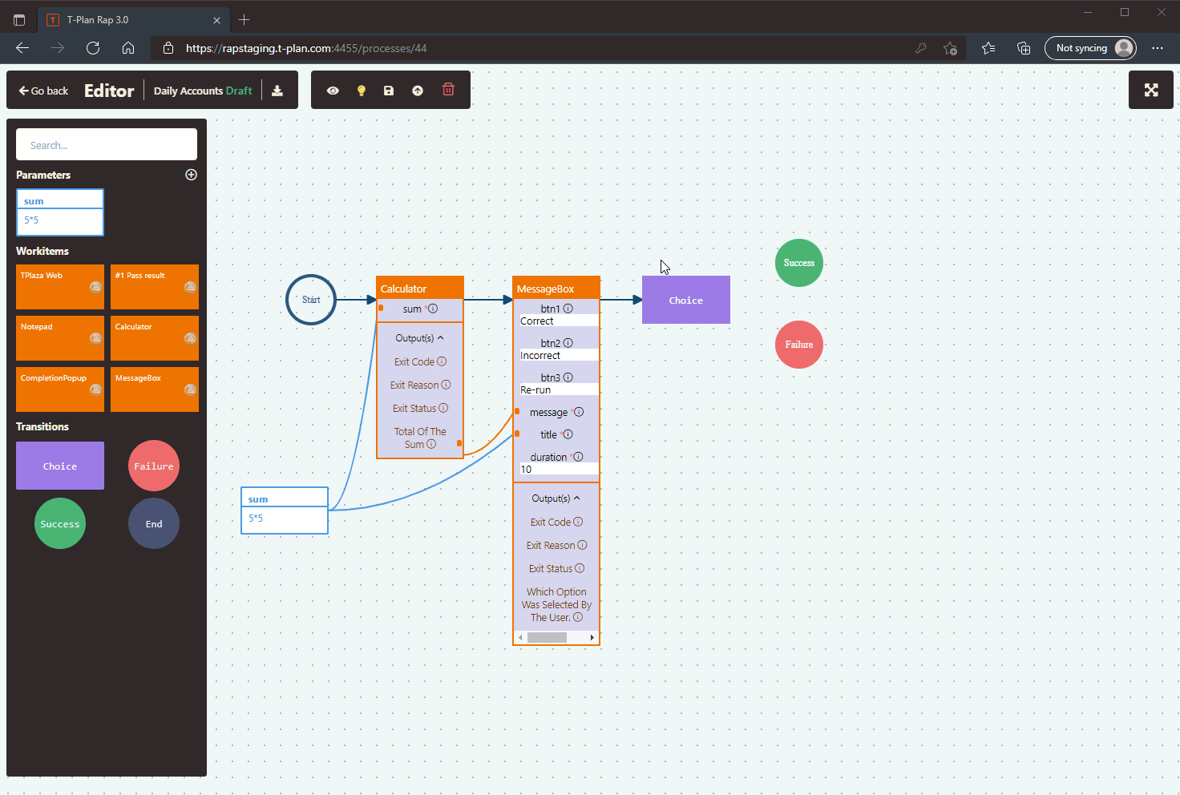The height and width of the screenshot is (795, 1180).
Task: Click the purple Choice transition in sidebar
Action: point(60,466)
